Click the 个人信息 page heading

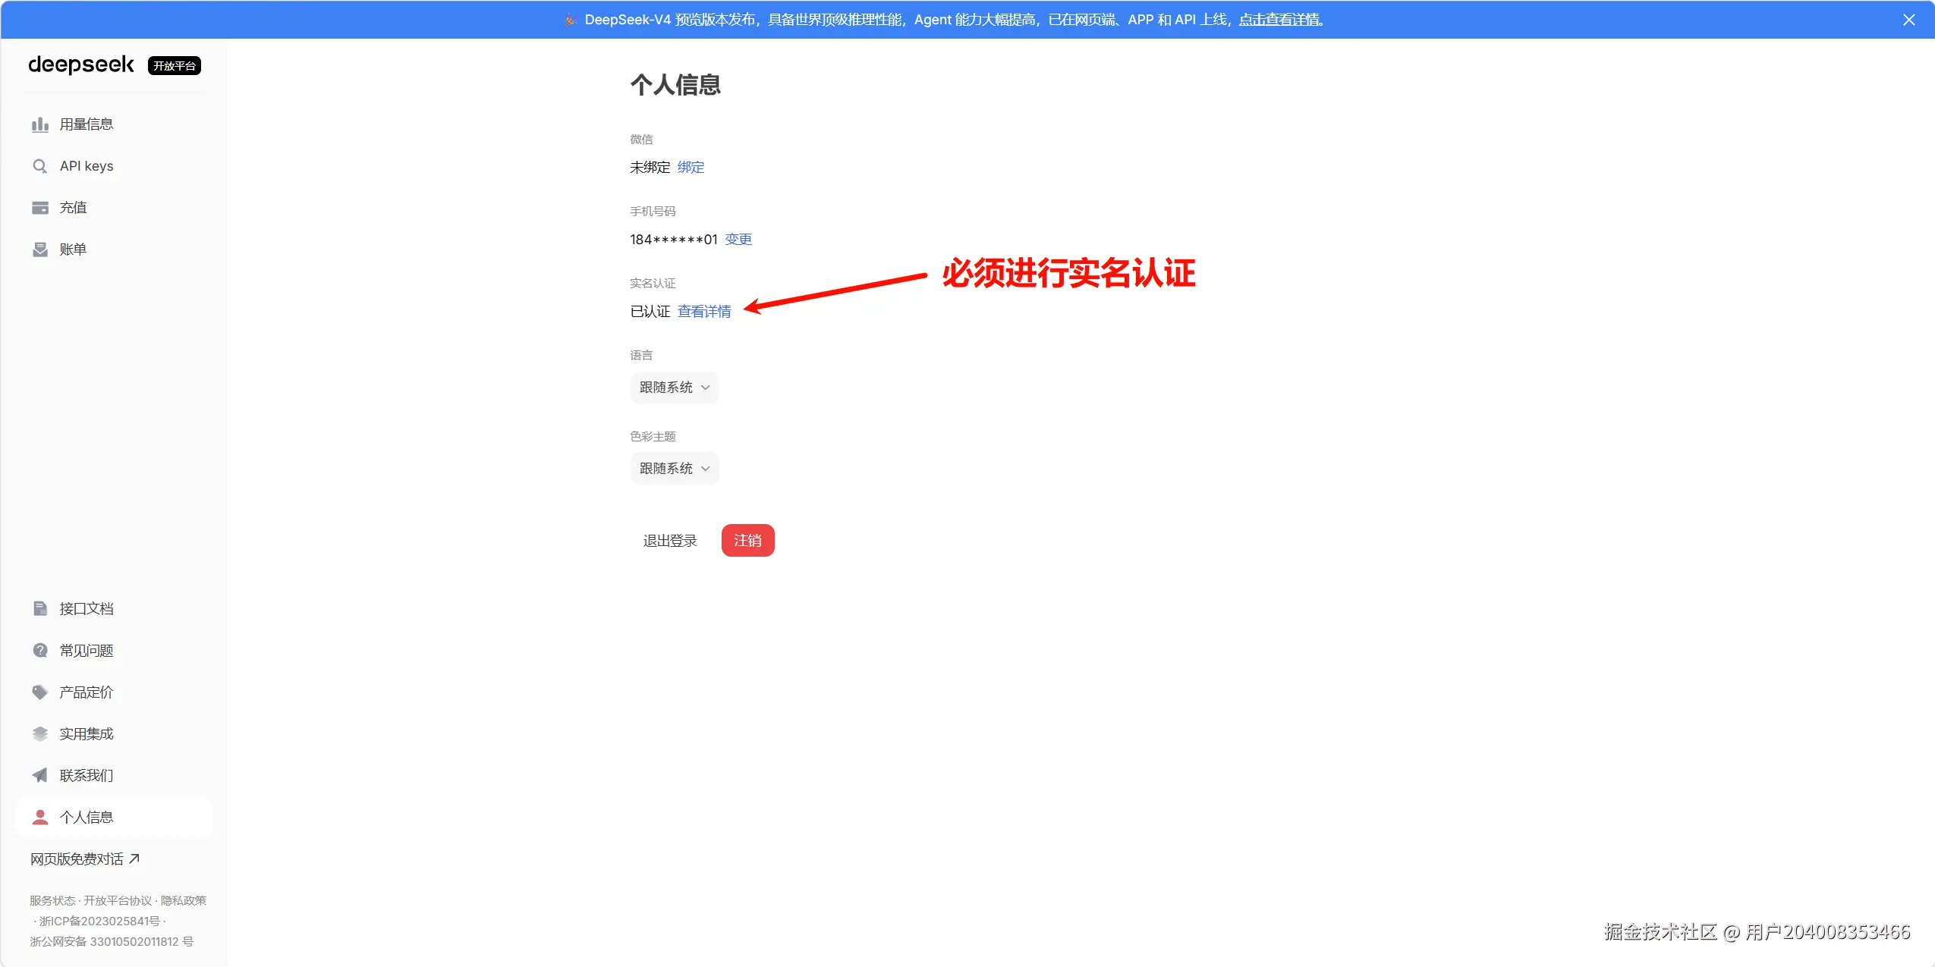pyautogui.click(x=675, y=84)
